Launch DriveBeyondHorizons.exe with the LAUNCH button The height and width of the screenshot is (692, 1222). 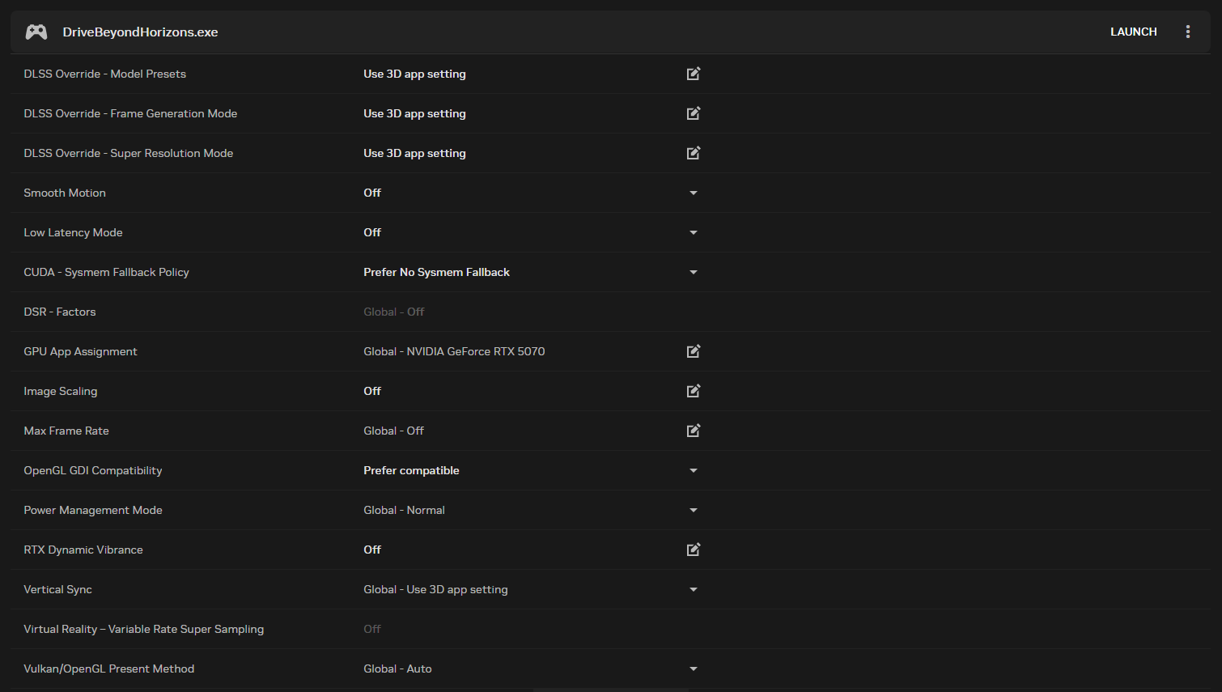(x=1133, y=32)
